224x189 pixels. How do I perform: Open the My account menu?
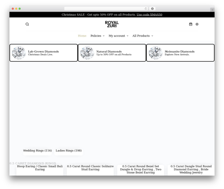(117, 36)
